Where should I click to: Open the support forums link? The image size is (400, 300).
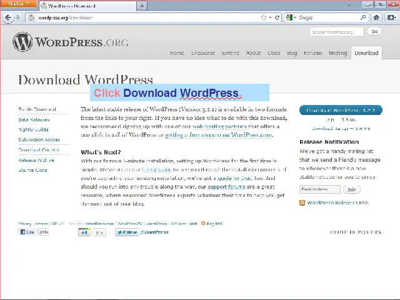226,187
